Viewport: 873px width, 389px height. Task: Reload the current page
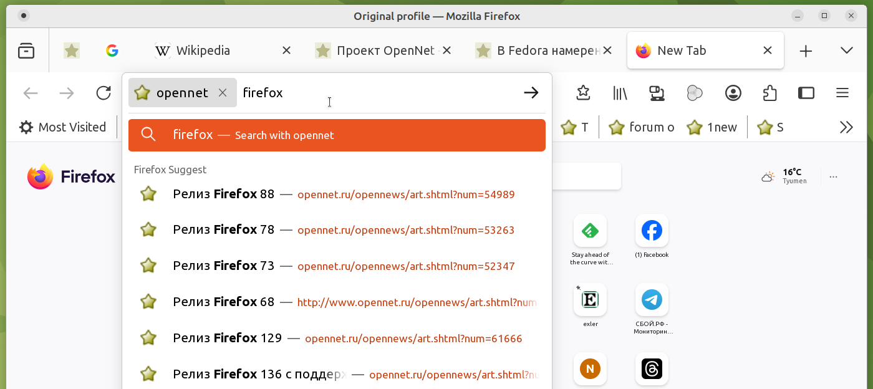(104, 94)
